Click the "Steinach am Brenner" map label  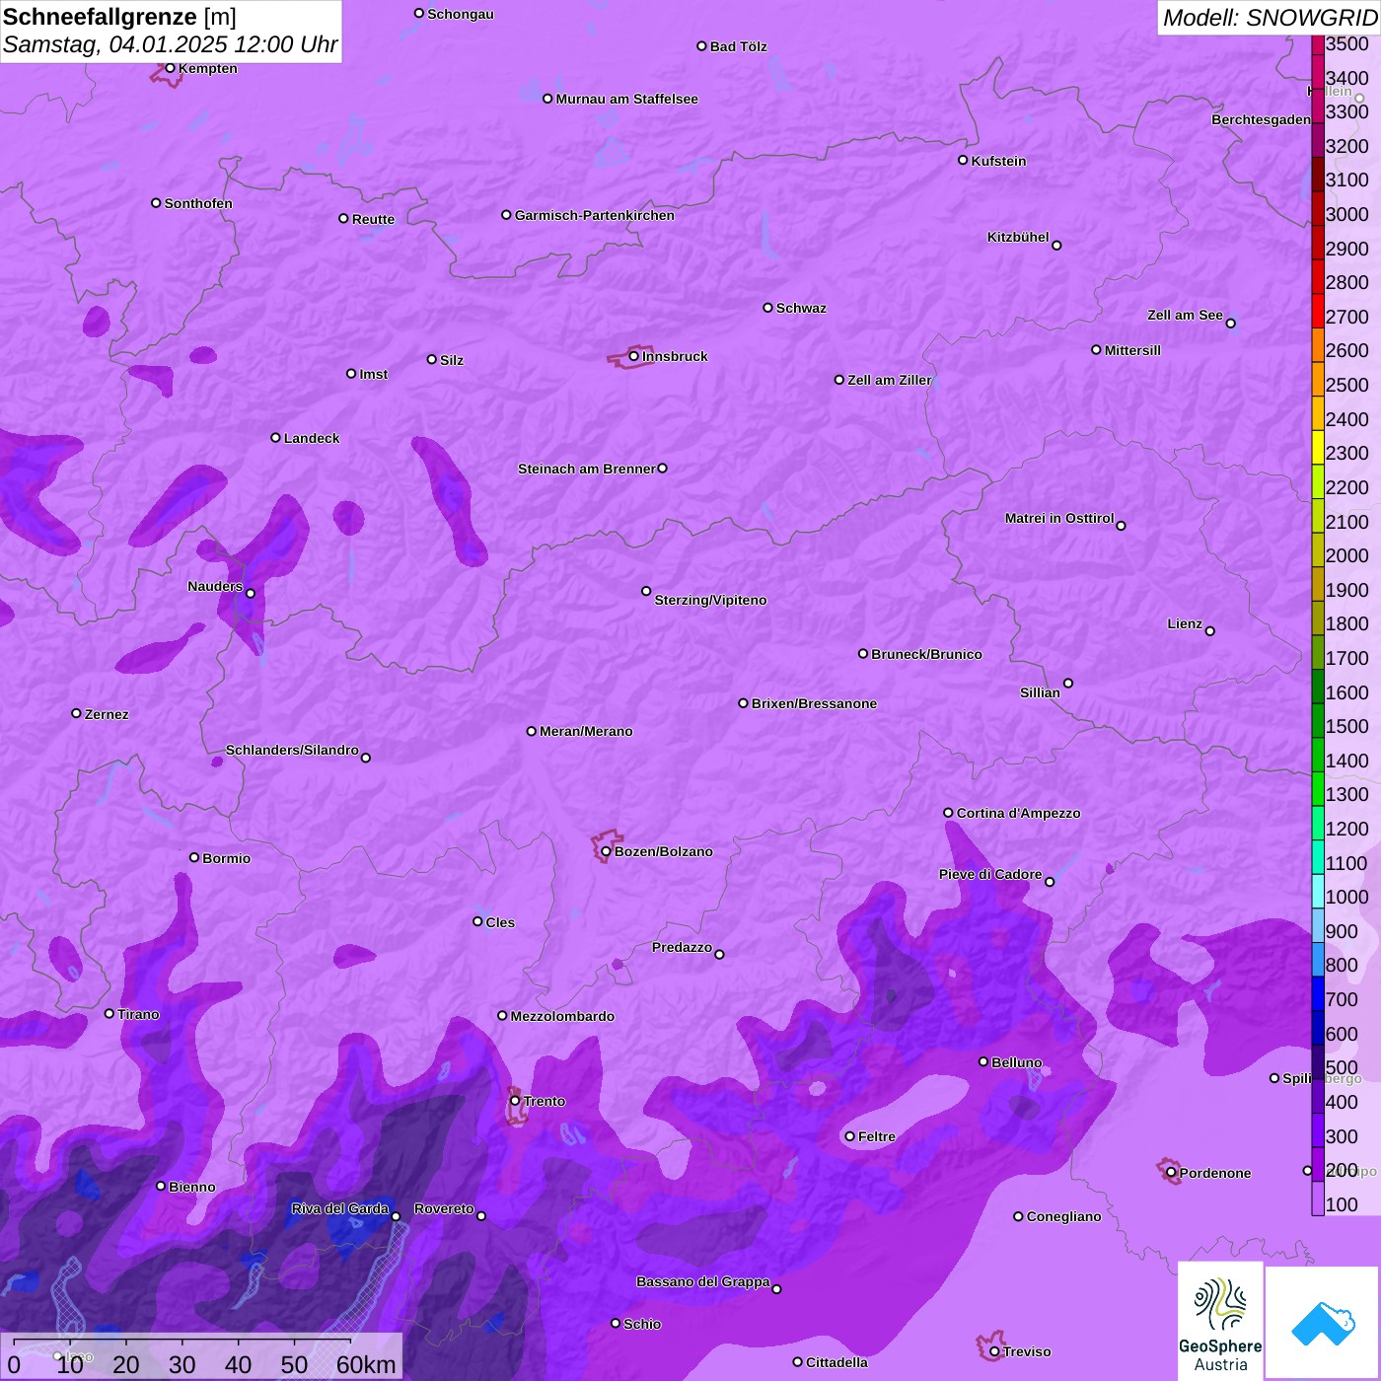coord(587,469)
